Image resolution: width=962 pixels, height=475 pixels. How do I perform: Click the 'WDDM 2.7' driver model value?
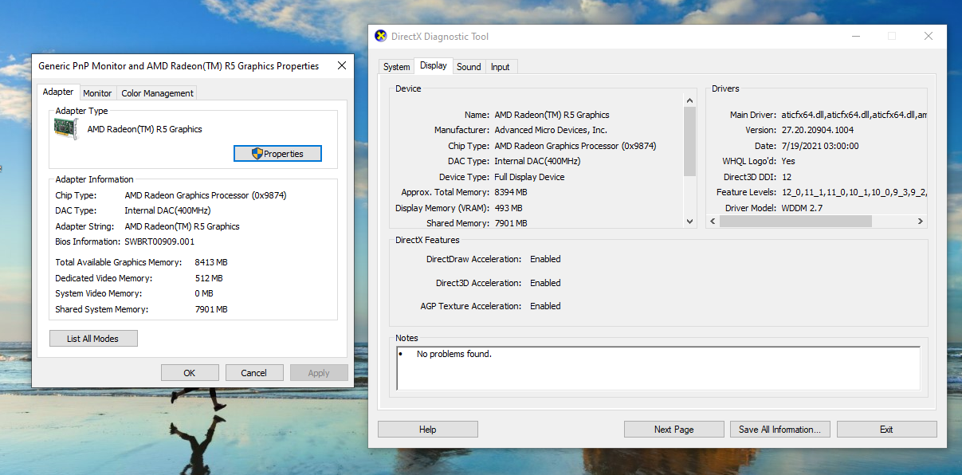[802, 208]
